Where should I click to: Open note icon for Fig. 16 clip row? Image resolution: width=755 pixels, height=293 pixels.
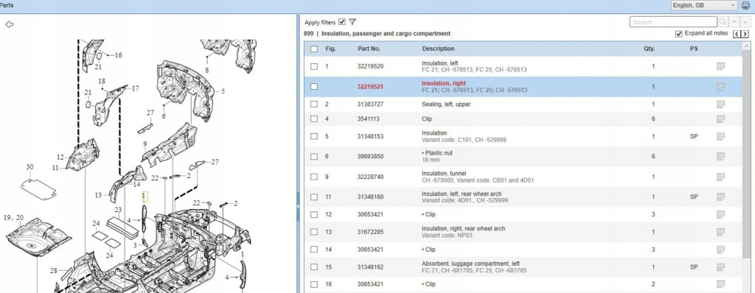[x=720, y=284]
